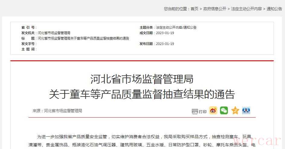Viewport: 285px width, 149px height.
Task: Click the 来源：河北省市场监督管理局 source text
Action: 57,111
